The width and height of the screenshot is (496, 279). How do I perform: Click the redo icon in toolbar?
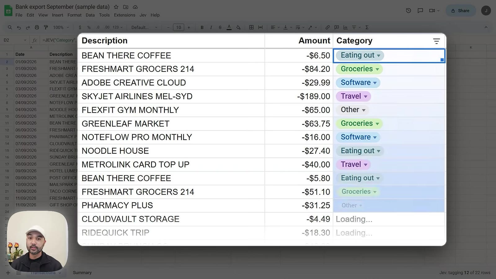tap(28, 28)
